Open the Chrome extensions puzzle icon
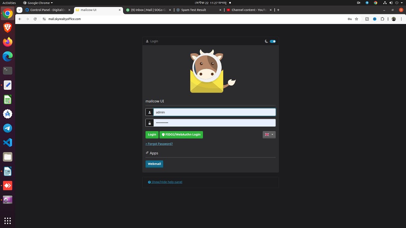 click(382, 19)
